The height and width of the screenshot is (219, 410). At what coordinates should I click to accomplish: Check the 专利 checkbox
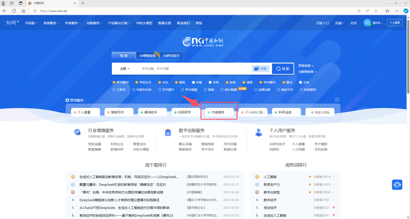(x=210, y=82)
